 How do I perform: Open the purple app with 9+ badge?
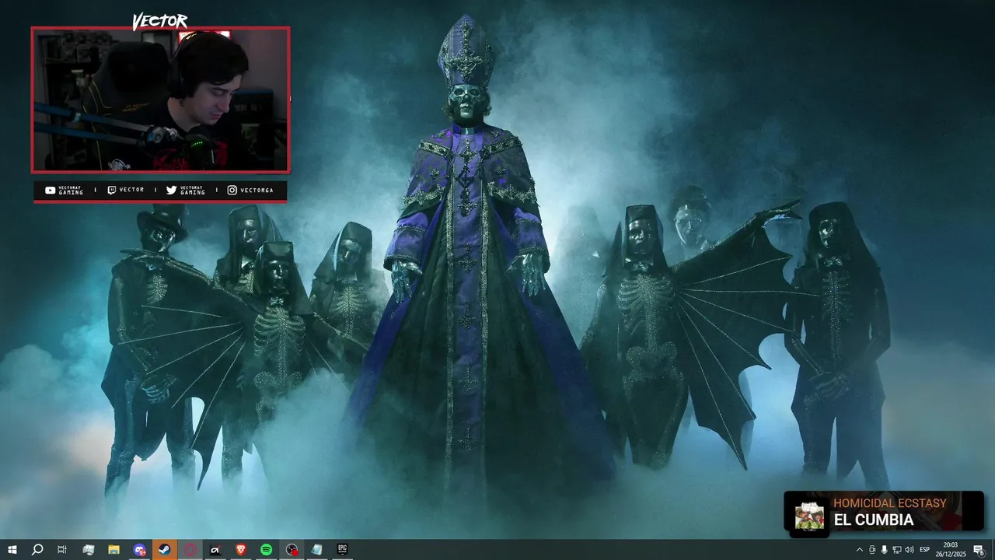(139, 550)
